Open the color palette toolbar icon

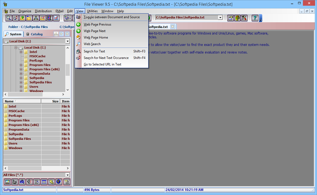coord(237,18)
